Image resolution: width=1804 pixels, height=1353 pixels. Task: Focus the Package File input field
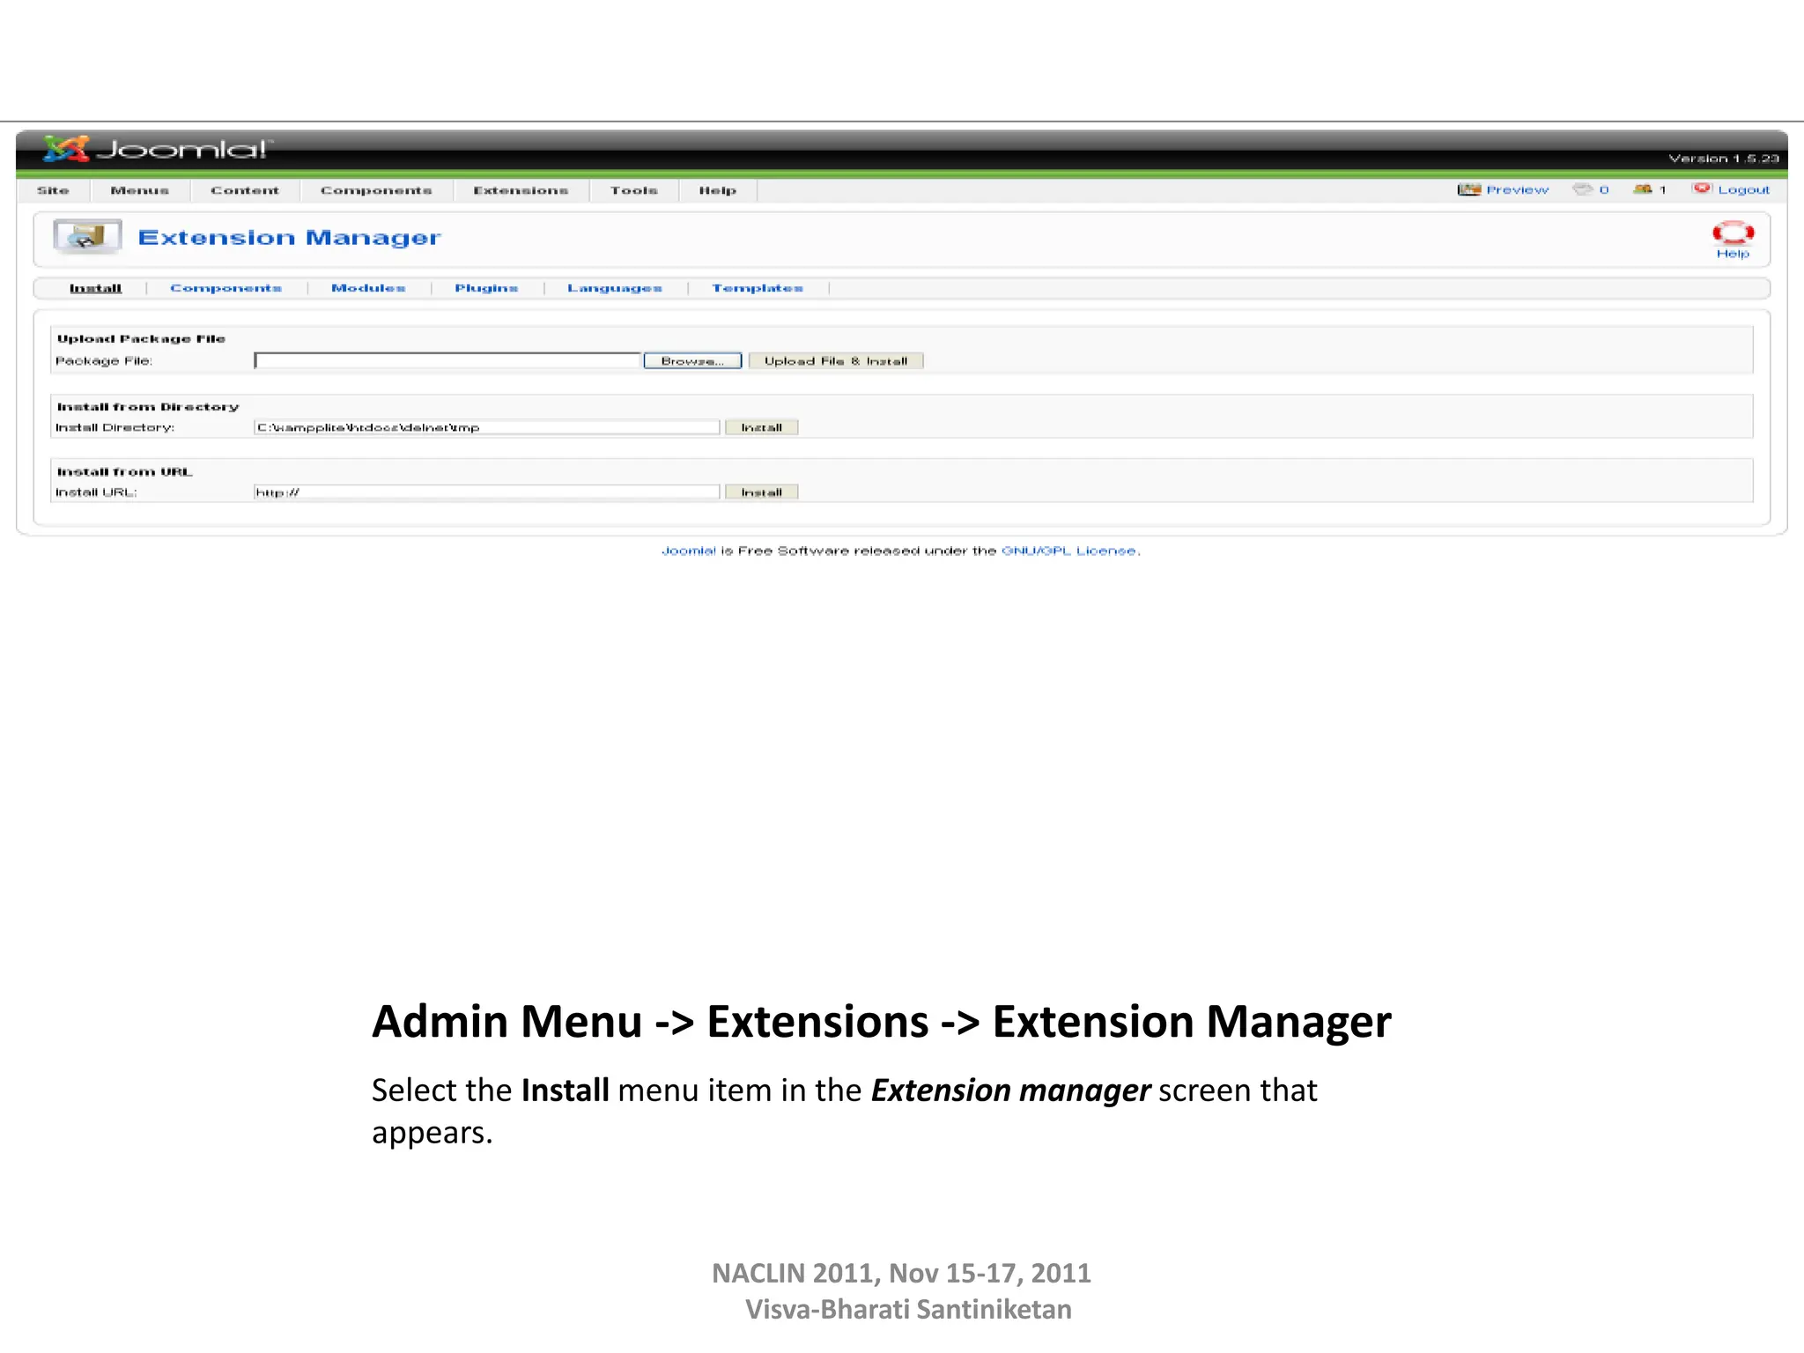(447, 361)
